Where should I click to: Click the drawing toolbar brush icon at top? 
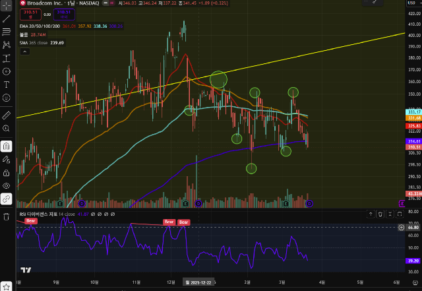point(375,2)
